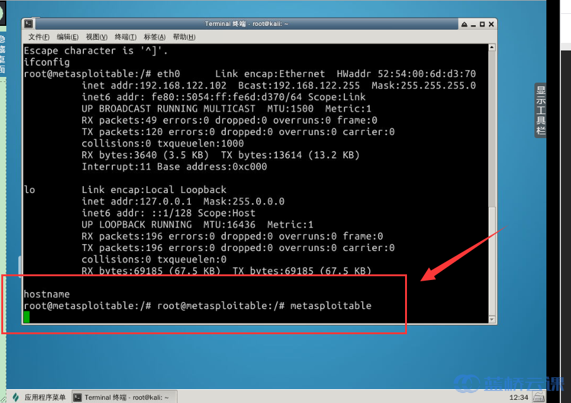Screen dimensions: 571x403
Task: Click the terminal window menu icon in title bar
Action: [28, 24]
